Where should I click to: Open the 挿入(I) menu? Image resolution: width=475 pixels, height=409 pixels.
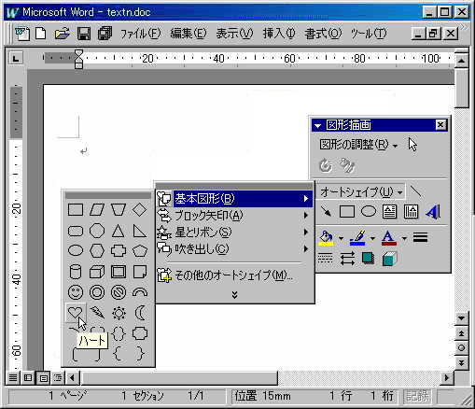279,34
